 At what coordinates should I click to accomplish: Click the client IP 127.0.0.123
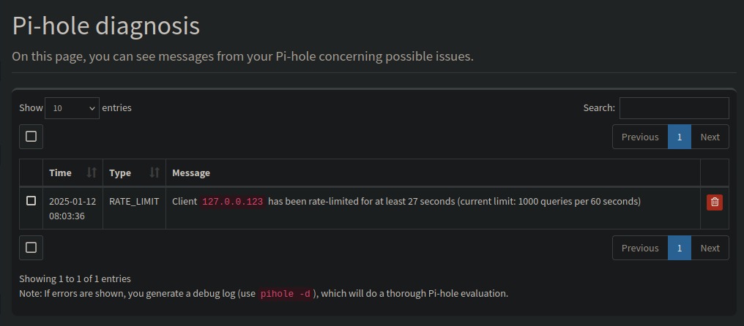click(233, 202)
